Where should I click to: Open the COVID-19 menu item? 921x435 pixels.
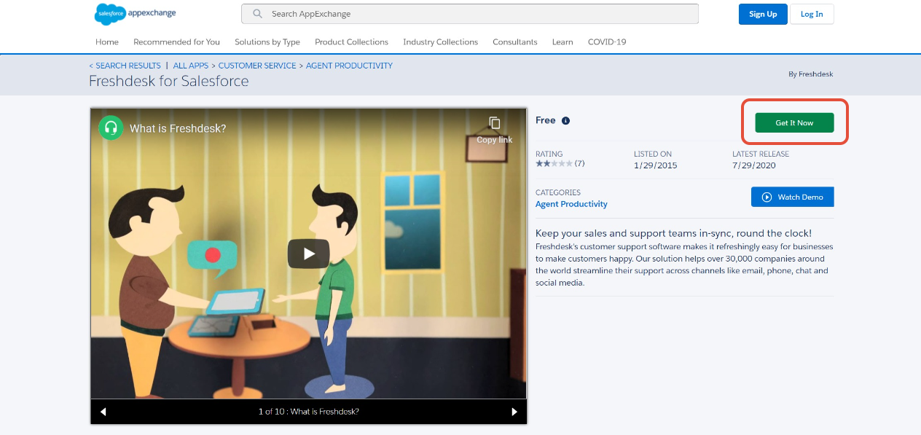607,42
